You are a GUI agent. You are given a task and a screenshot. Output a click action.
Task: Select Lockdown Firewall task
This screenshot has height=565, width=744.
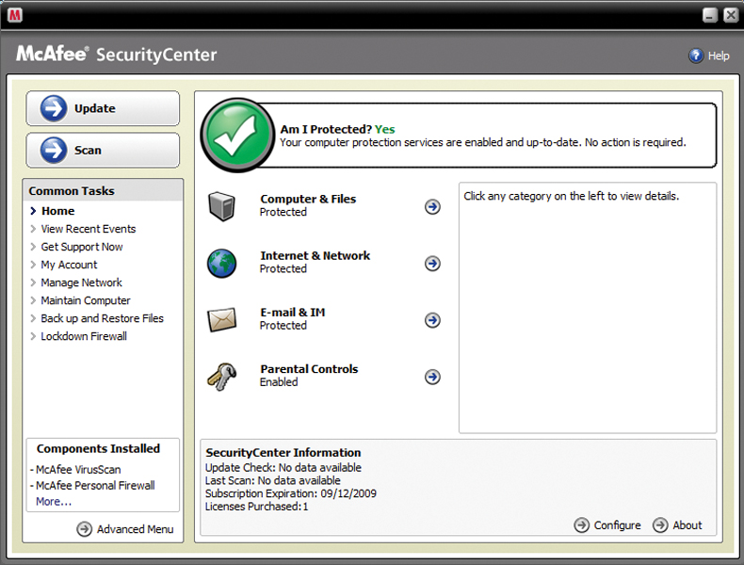[x=84, y=336]
